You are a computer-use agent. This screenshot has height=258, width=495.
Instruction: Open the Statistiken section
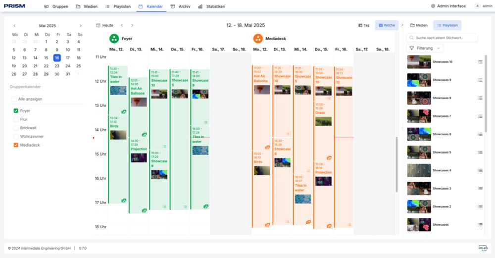(211, 6)
